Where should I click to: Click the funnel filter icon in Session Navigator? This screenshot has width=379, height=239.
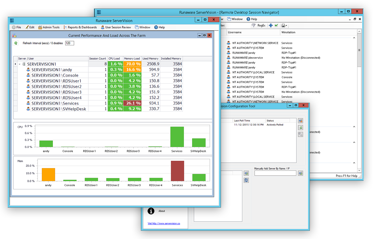253,25
